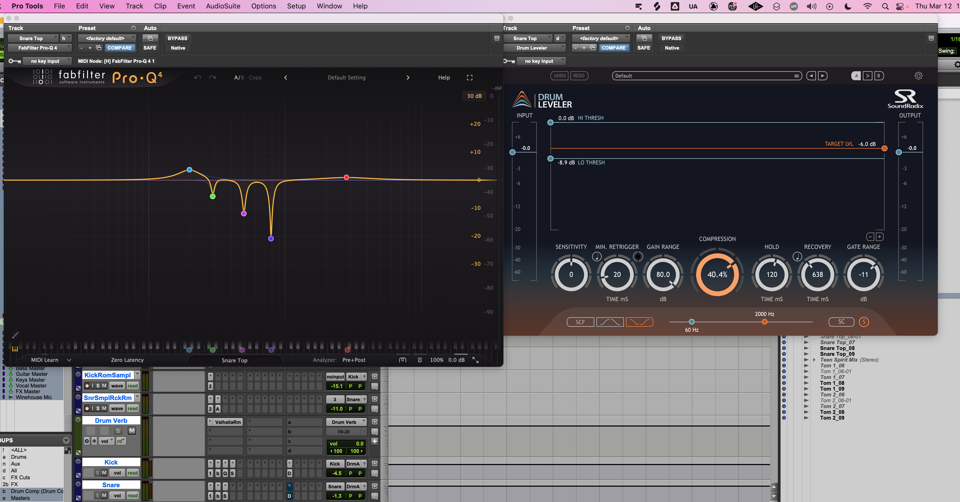Select the purple EQ band node
The image size is (960, 502).
point(271,239)
